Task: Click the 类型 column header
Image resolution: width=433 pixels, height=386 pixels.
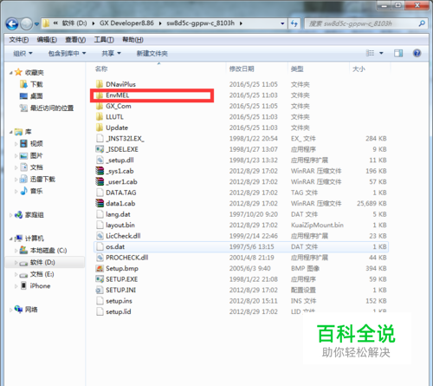Action: (x=297, y=69)
